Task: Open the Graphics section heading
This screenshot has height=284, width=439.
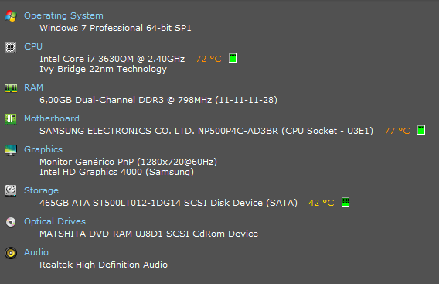Action: [43, 149]
